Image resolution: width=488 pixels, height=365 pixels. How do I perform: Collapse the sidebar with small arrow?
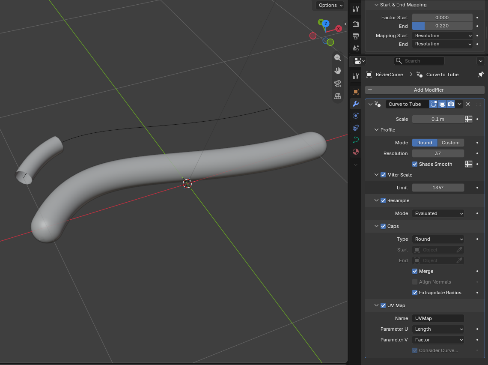(x=345, y=24)
